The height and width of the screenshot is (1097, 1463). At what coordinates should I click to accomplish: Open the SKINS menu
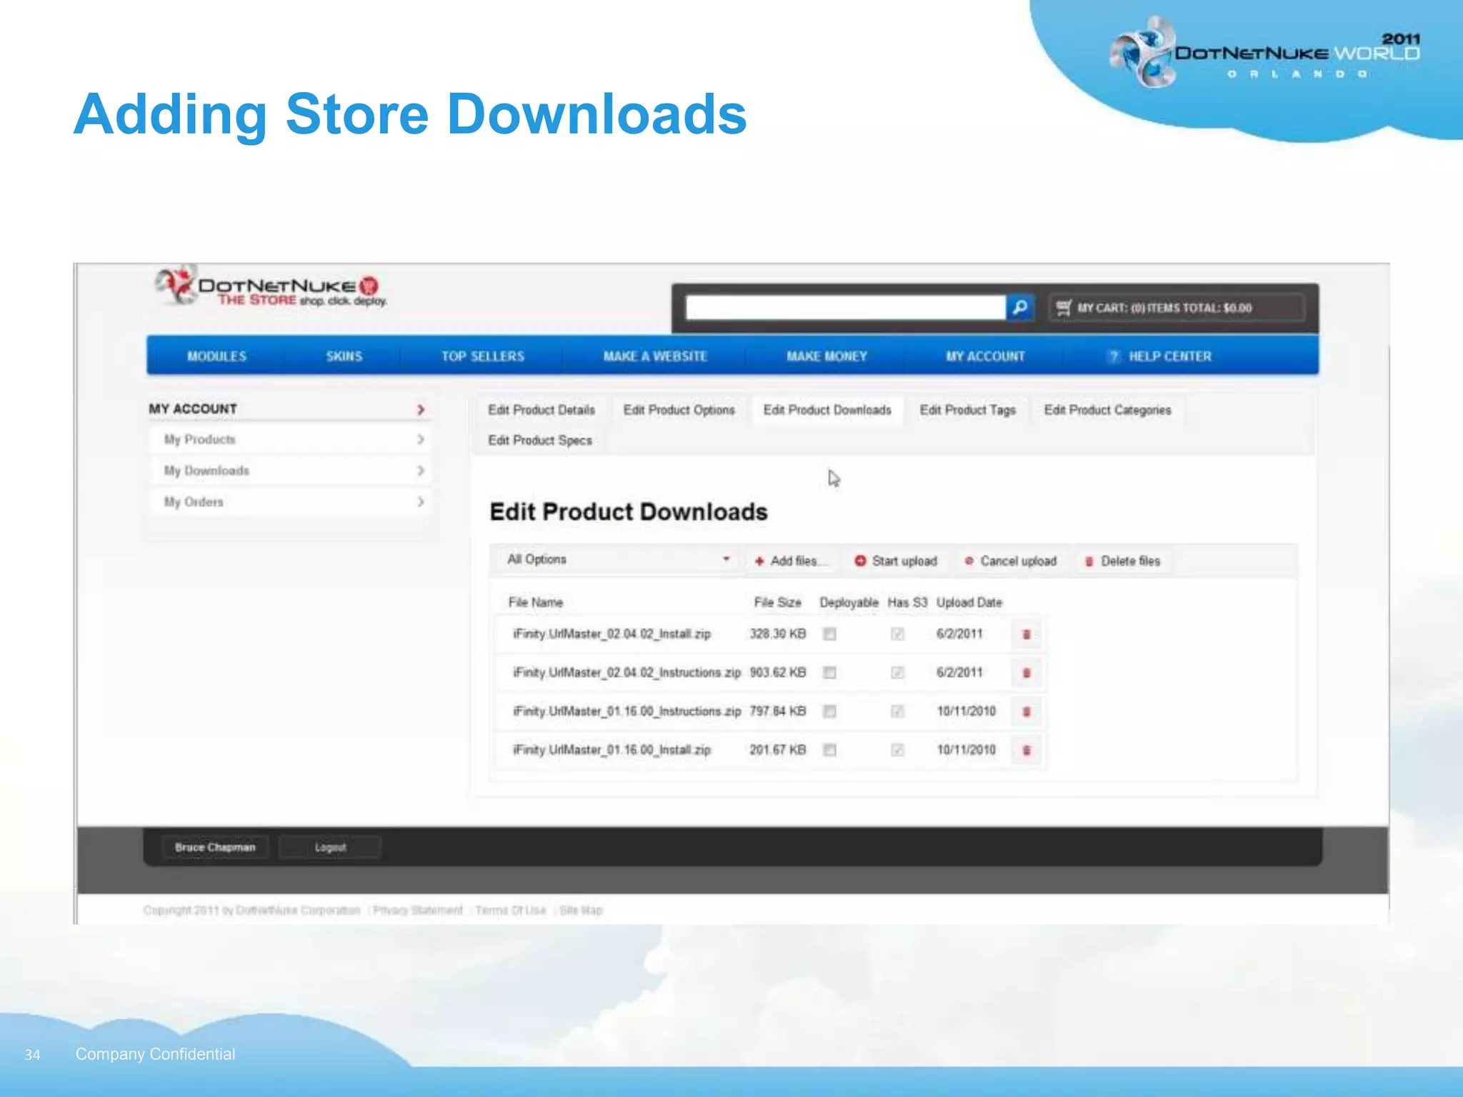pyautogui.click(x=344, y=356)
